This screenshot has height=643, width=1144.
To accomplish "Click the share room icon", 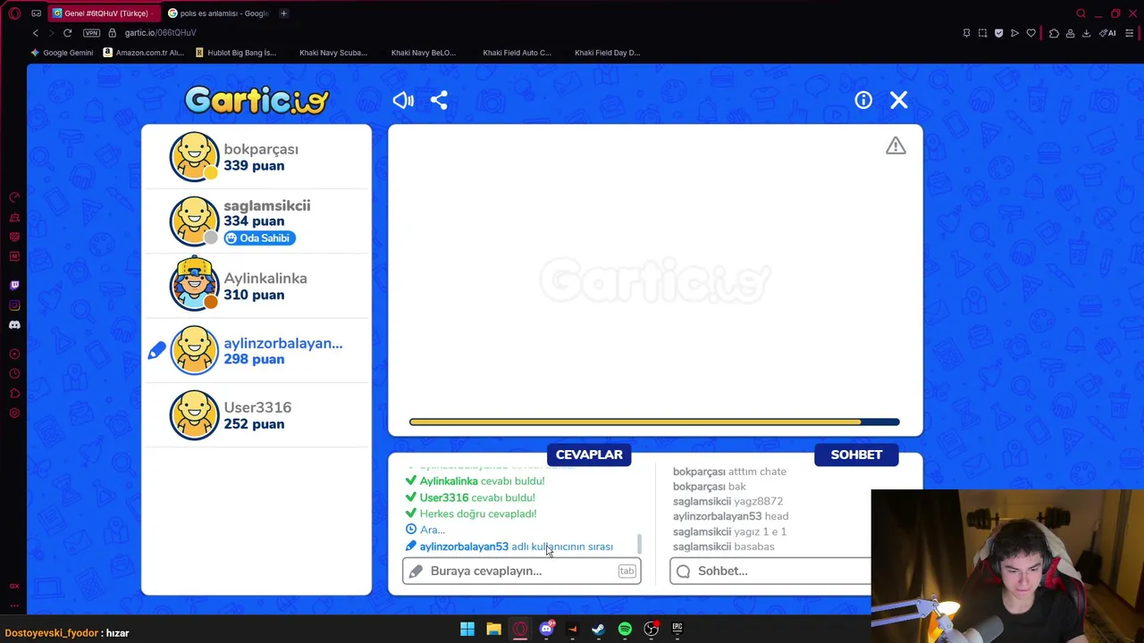I will 439,100.
